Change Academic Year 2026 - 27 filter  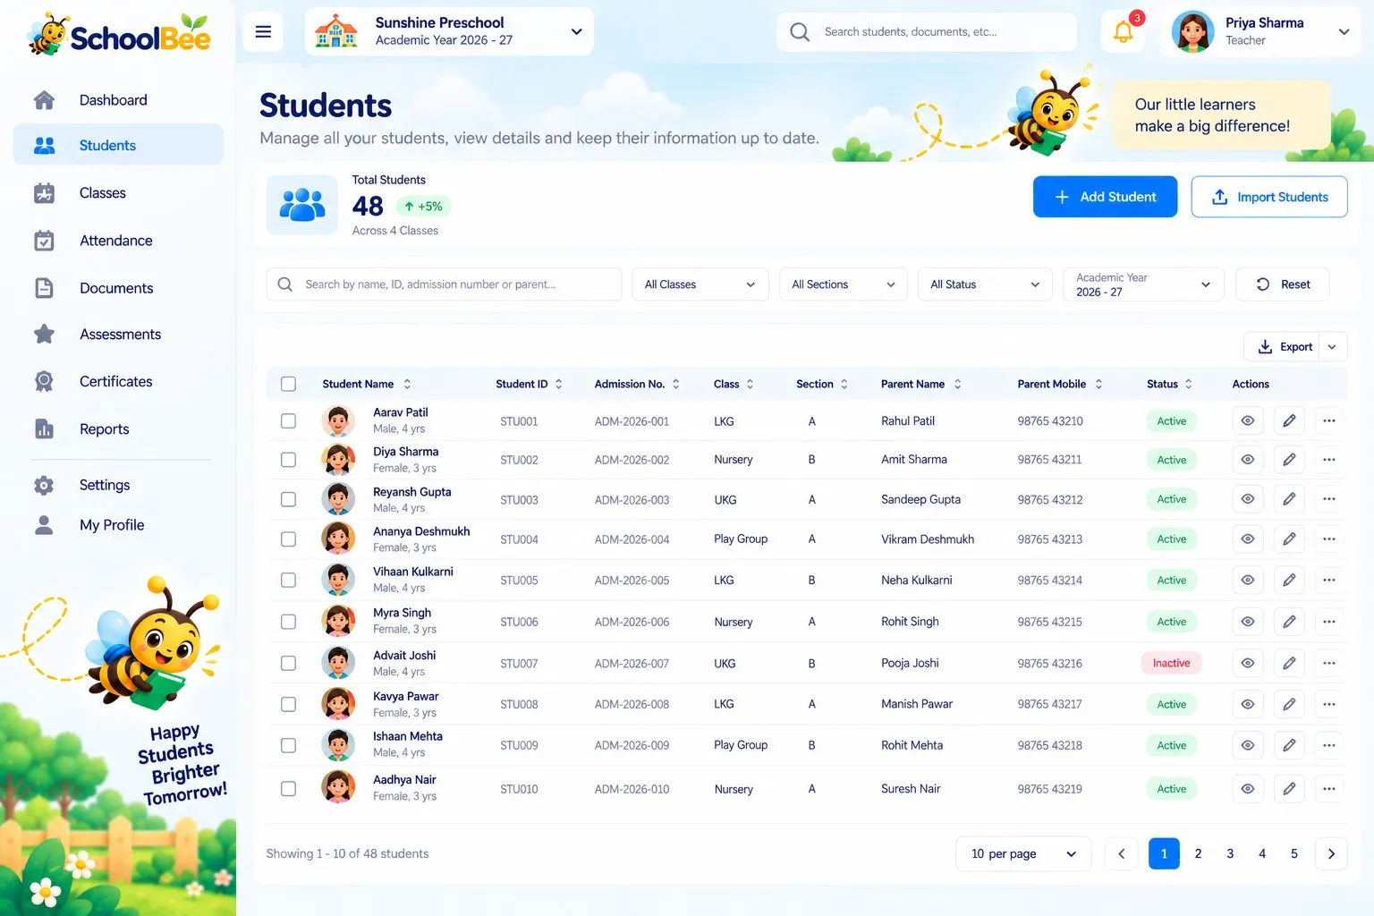coord(1143,284)
